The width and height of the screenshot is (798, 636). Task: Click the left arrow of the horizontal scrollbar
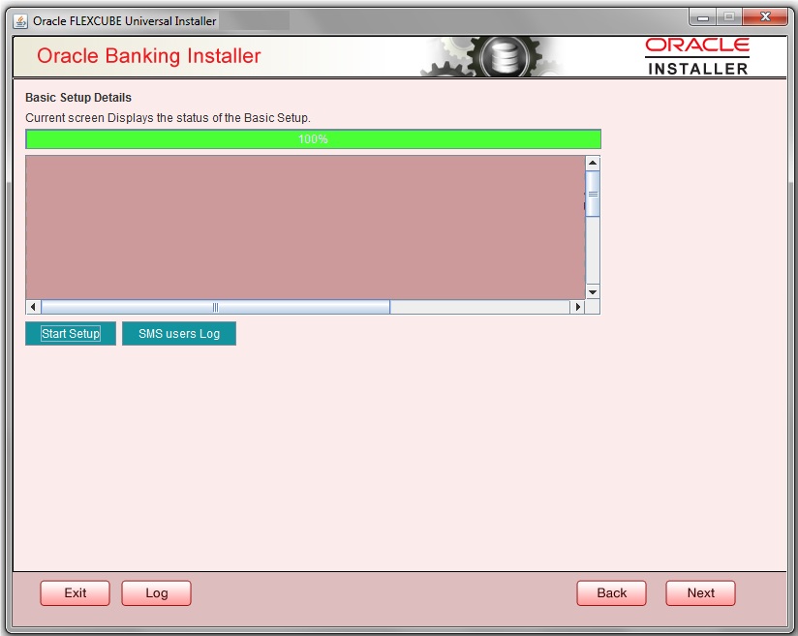(32, 306)
